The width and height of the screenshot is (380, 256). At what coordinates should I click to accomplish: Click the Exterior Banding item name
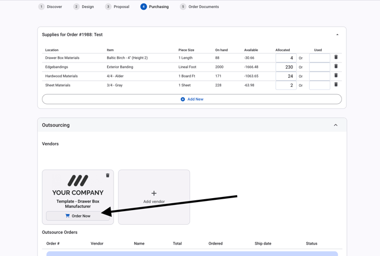pyautogui.click(x=120, y=67)
